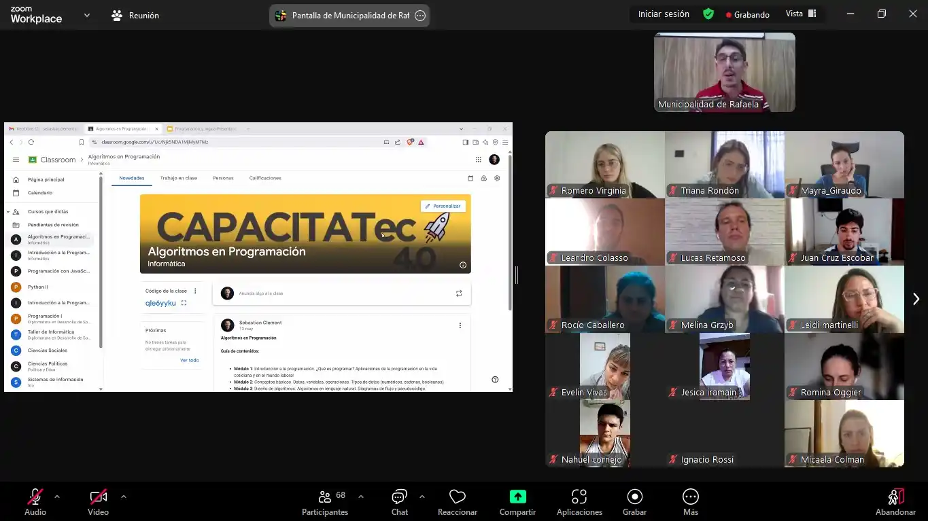Click the Google apps grid icon in Classroom
Image resolution: width=928 pixels, height=521 pixels.
tap(479, 159)
